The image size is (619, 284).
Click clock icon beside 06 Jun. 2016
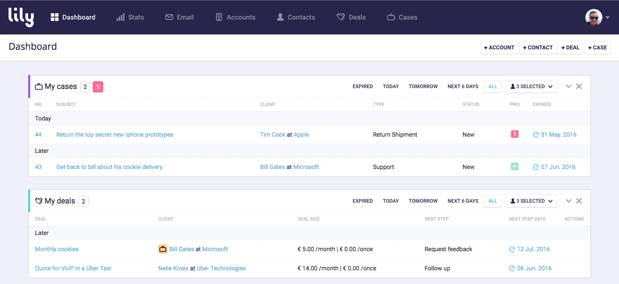(x=512, y=268)
